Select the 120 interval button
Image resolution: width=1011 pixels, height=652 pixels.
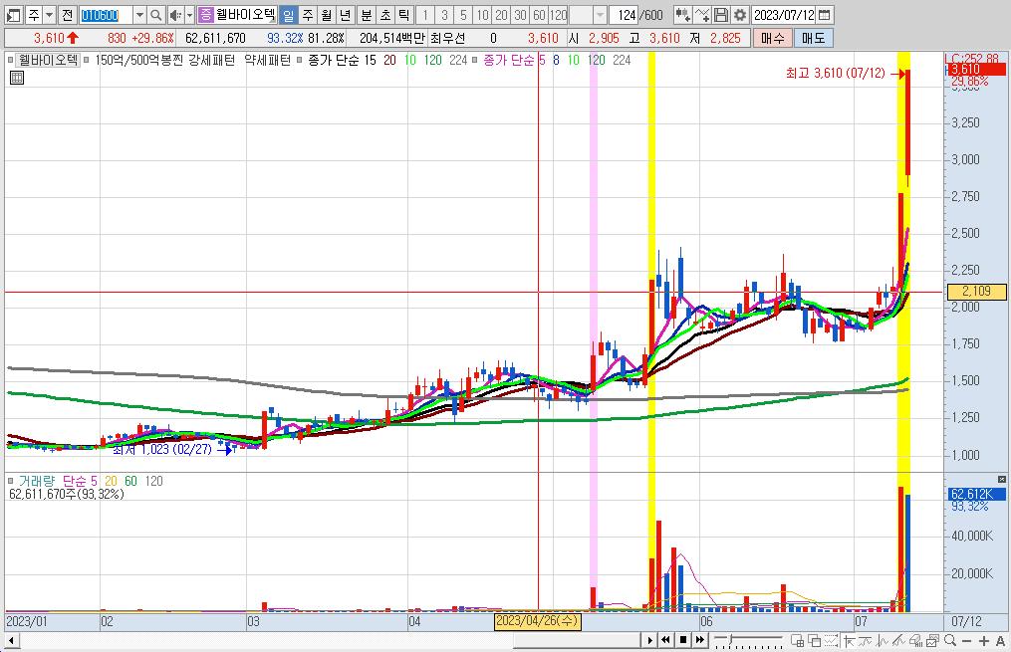pyautogui.click(x=559, y=15)
